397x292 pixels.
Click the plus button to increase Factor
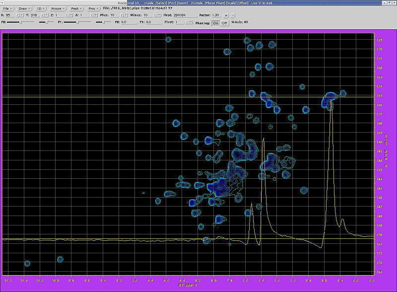pyautogui.click(x=226, y=15)
